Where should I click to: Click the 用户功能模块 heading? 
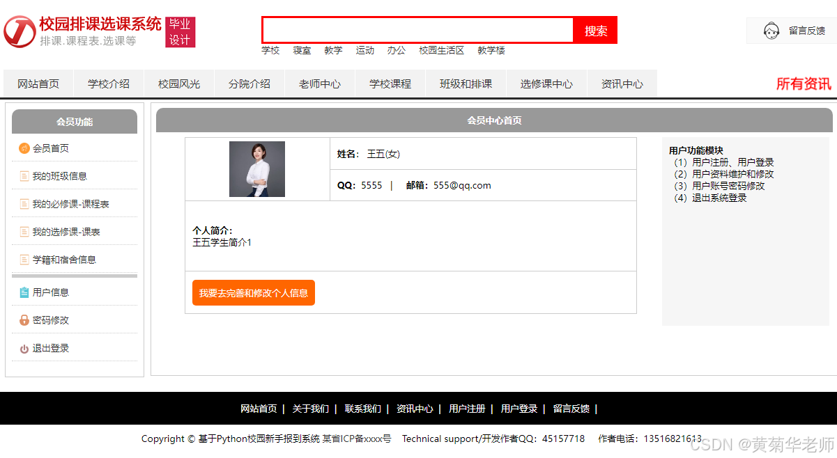696,150
